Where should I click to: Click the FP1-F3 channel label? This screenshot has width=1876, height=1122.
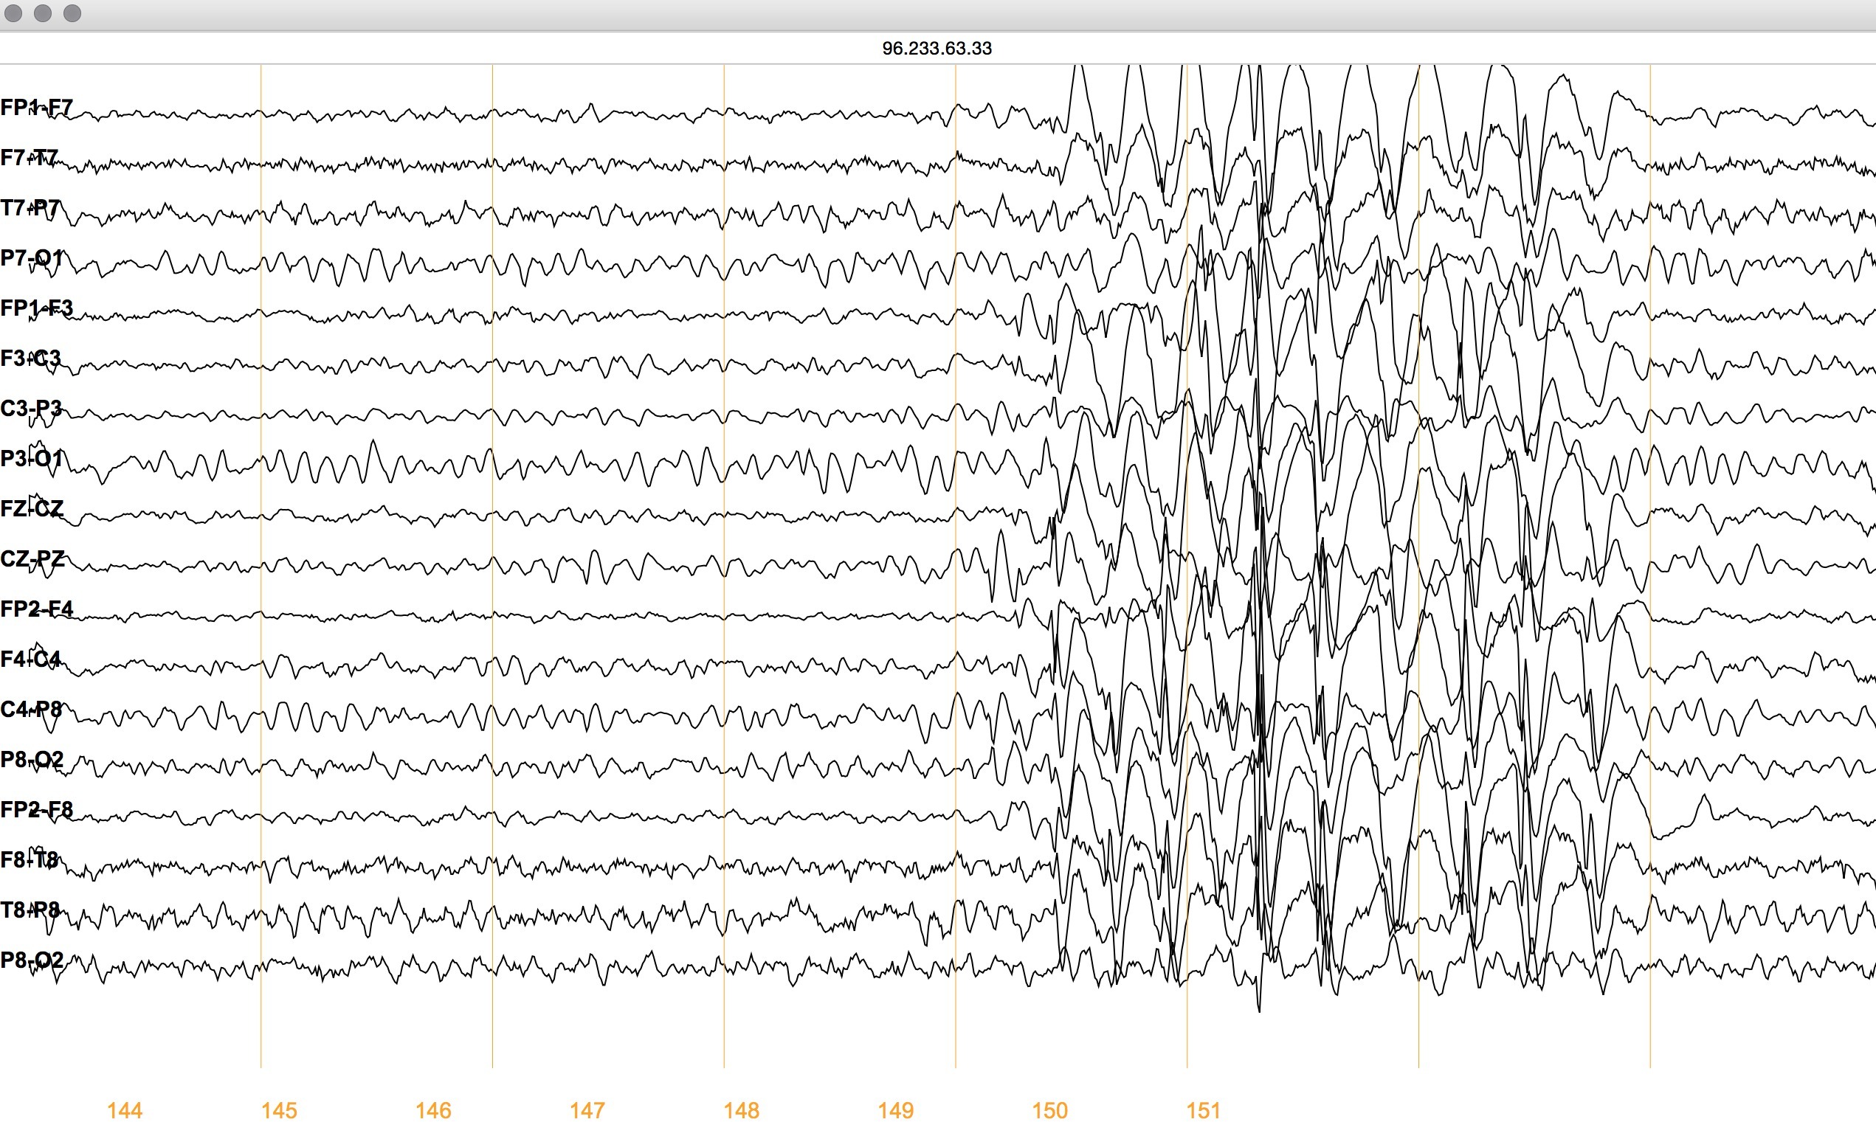[x=36, y=308]
